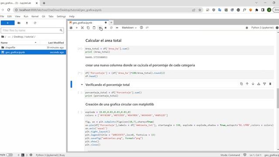
Task: Click the Python 3 (ipykernel) | Busy status
Action: [x=51, y=155]
